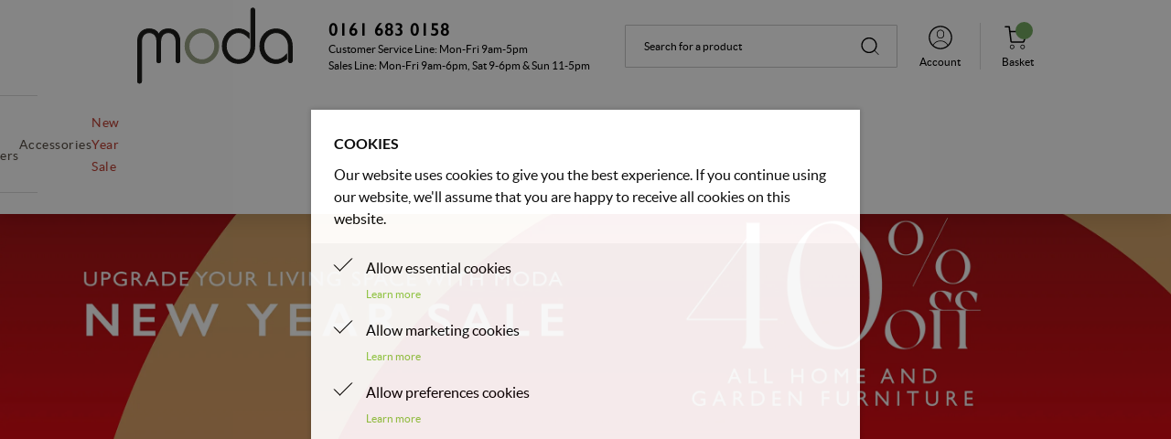
Task: Expand Learn more under preferences cookies
Action: pyautogui.click(x=393, y=419)
